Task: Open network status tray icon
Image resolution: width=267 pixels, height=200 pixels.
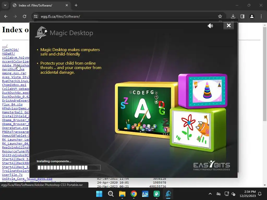Action: point(227,194)
